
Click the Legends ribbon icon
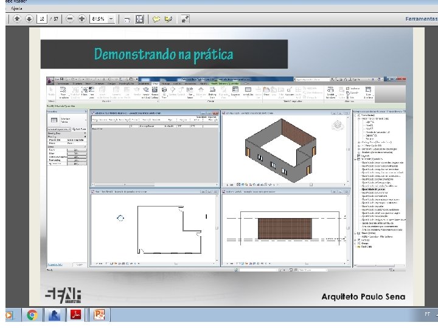click(x=235, y=92)
